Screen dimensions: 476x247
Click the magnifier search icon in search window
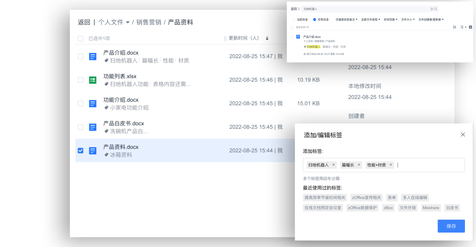pyautogui.click(x=435, y=9)
